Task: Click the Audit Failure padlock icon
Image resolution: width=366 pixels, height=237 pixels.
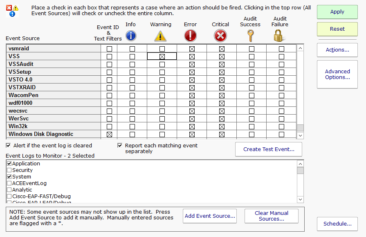Action: tap(280, 36)
